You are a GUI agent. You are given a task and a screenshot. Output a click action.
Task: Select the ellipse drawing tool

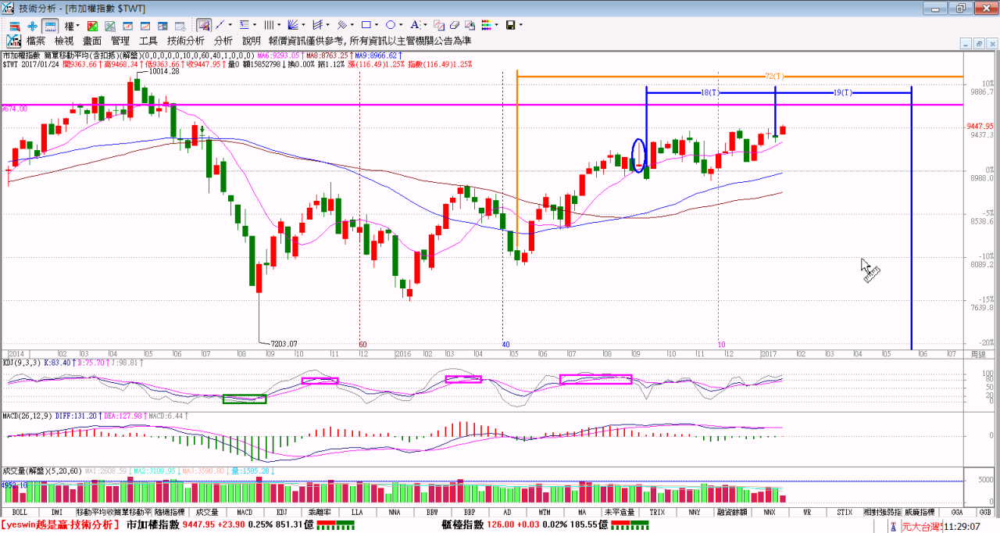(x=391, y=26)
